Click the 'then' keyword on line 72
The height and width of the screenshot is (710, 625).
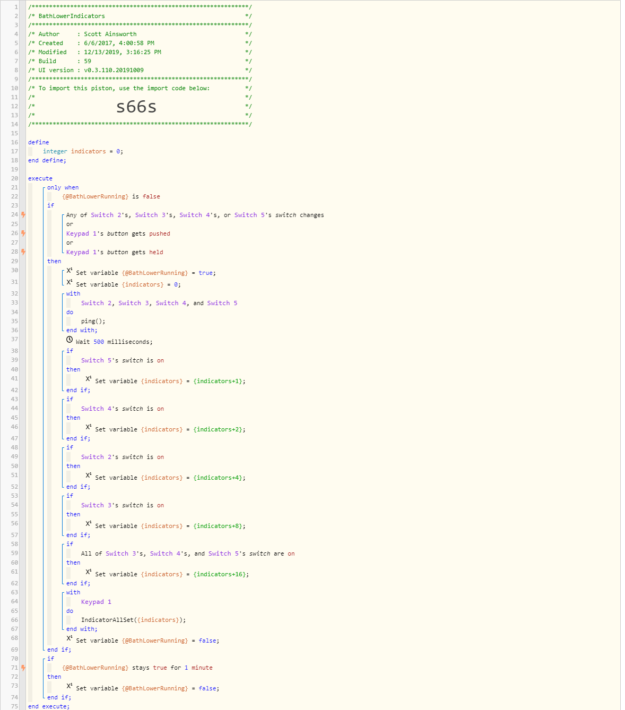click(54, 677)
